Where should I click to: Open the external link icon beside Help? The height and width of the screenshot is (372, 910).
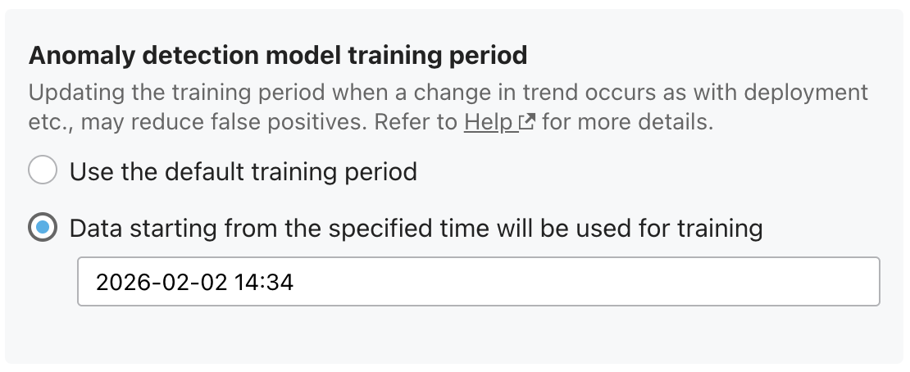(527, 122)
